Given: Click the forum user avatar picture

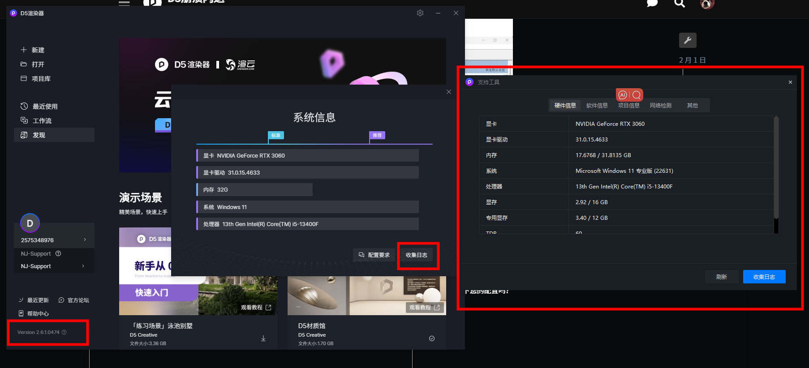Looking at the screenshot, I should click(707, 4).
